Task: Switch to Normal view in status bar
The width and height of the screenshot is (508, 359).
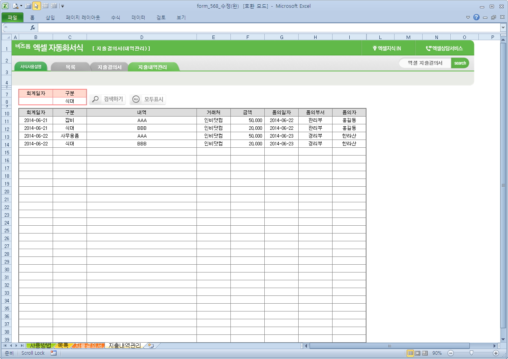Action: [x=410, y=353]
